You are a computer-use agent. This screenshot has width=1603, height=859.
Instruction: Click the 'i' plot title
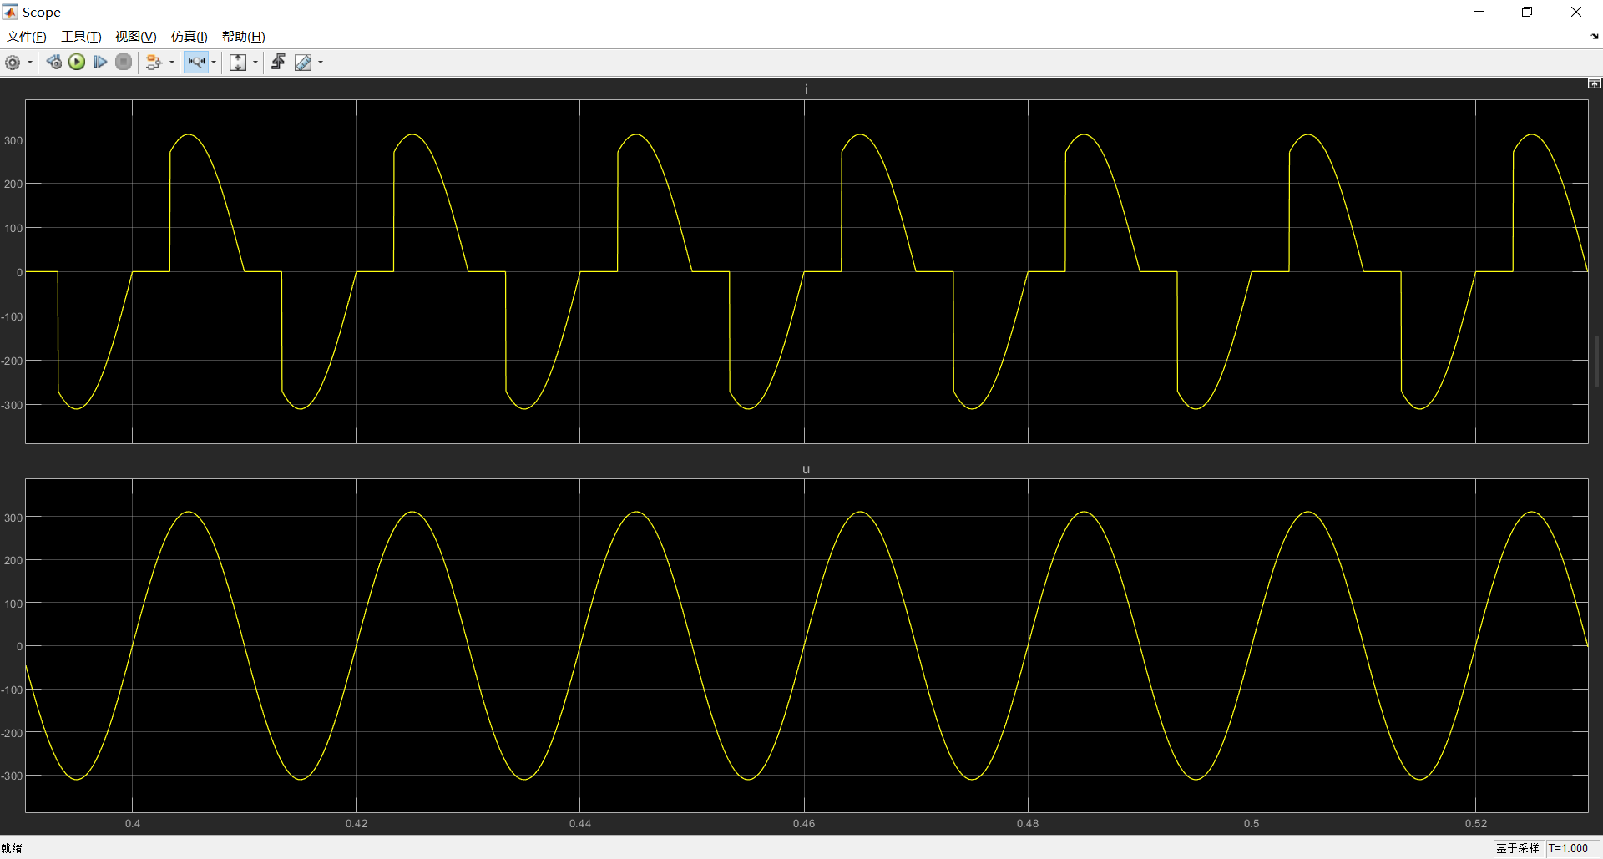[806, 89]
